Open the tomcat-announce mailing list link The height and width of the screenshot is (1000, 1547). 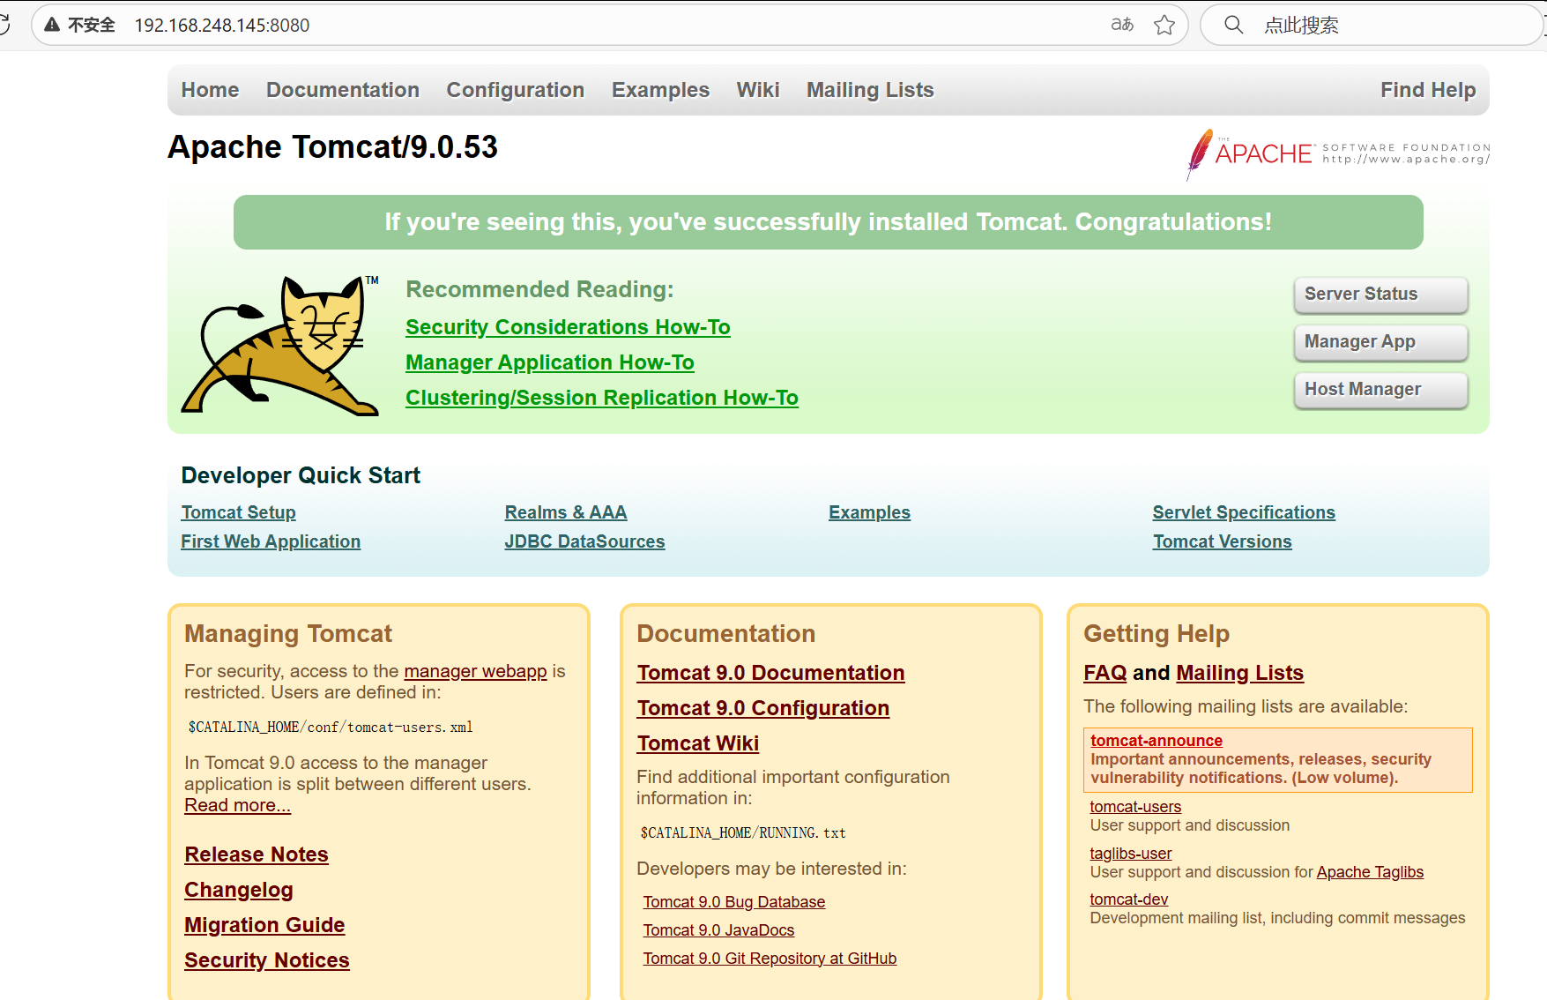point(1157,741)
